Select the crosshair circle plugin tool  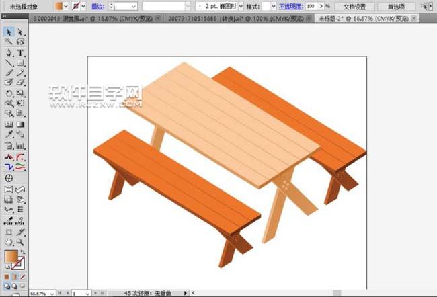pyautogui.click(x=9, y=178)
